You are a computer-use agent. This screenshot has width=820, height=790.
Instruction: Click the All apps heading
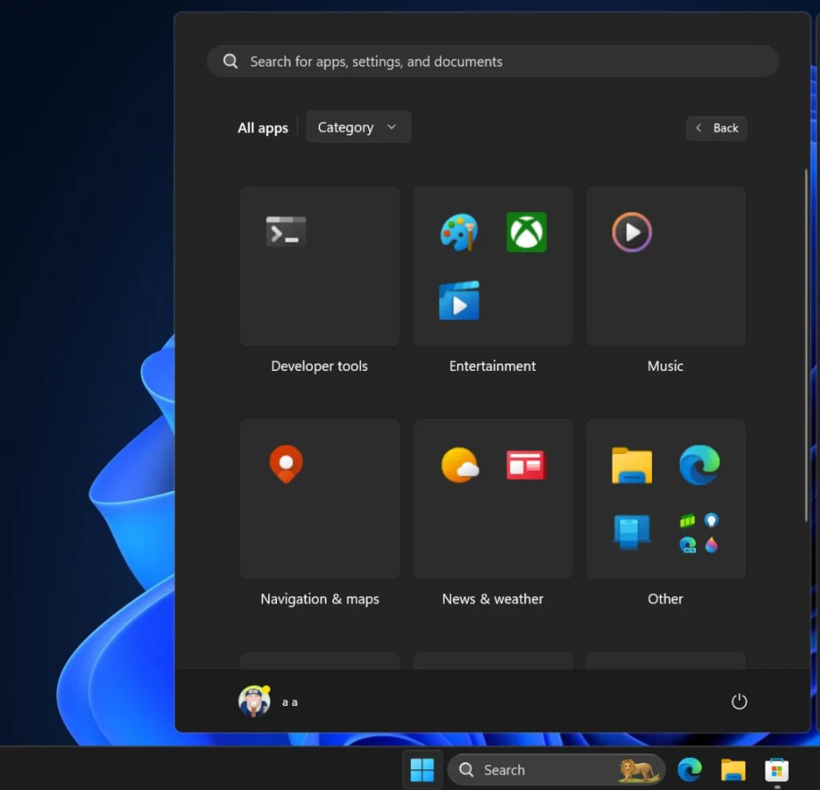point(263,127)
